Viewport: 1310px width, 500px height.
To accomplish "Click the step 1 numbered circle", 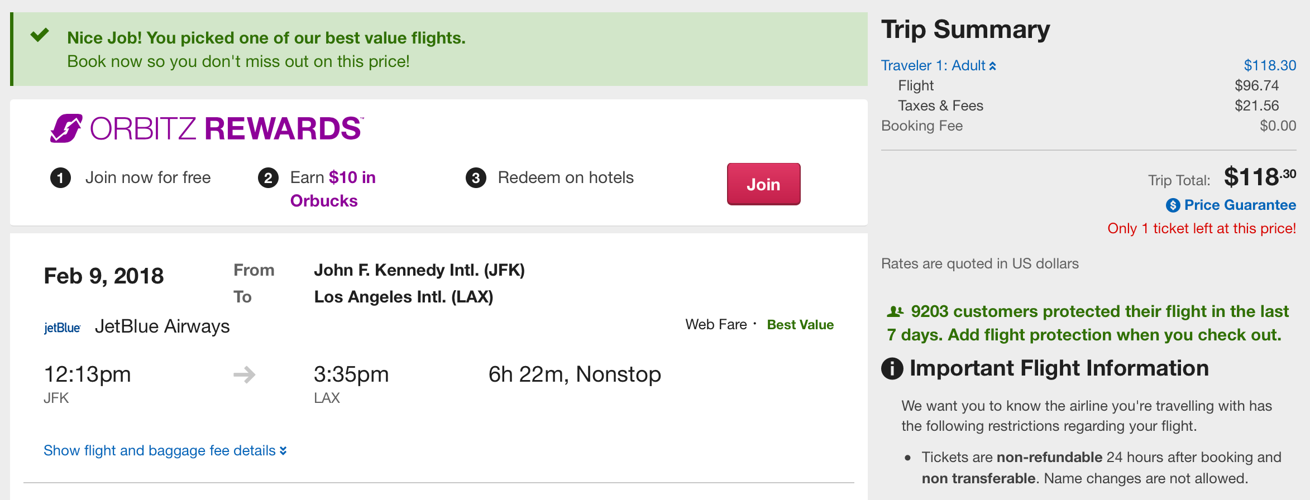I will coord(60,178).
